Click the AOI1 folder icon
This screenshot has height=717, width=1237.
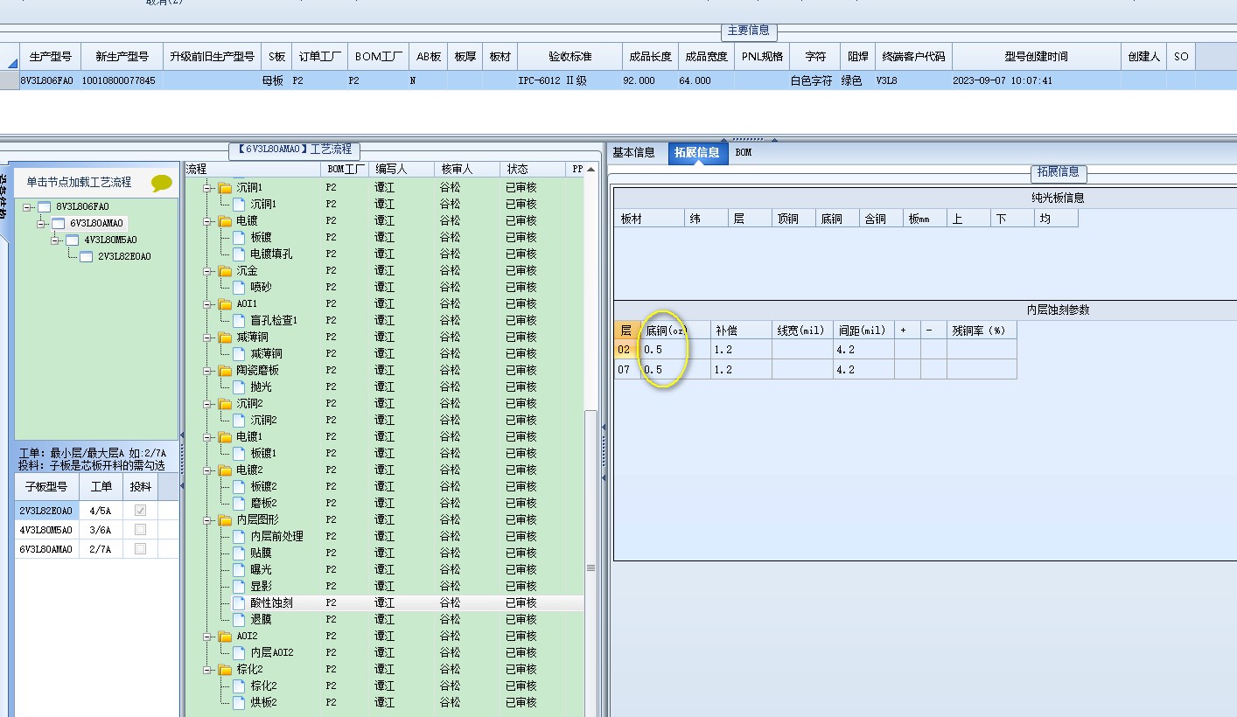225,303
